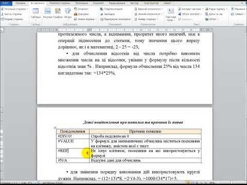Insert Date and Time

point(214,14)
